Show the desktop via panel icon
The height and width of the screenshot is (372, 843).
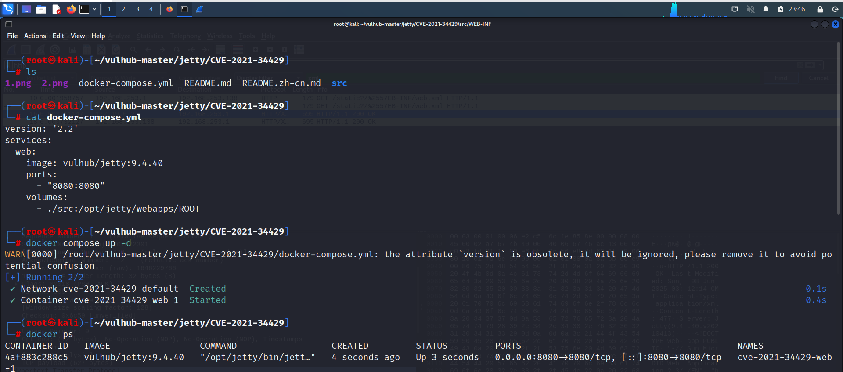click(x=26, y=9)
